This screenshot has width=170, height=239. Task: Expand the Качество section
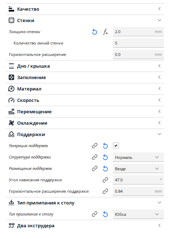point(85,9)
